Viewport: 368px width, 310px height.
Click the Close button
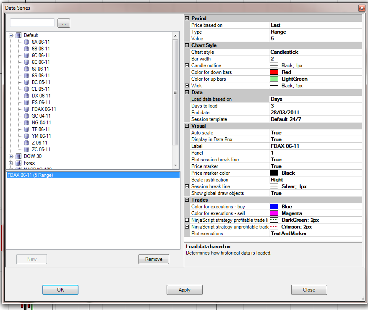(x=309, y=290)
